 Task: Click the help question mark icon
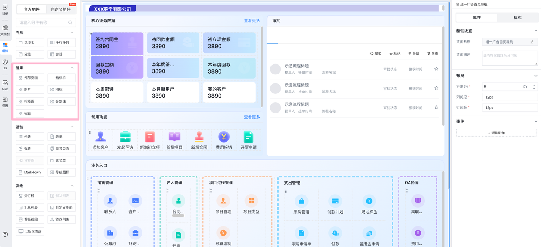pos(5,234)
